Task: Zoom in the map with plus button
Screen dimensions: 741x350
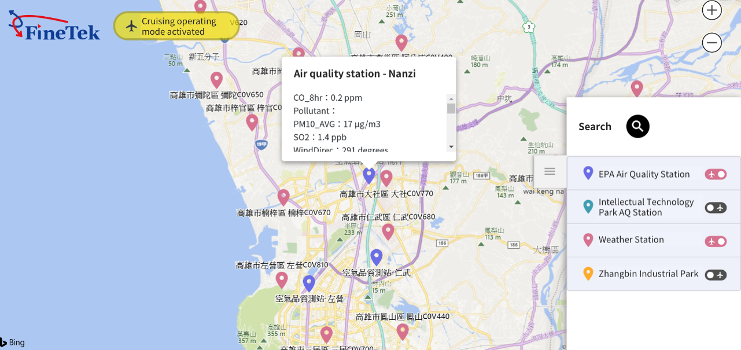Action: click(x=711, y=10)
